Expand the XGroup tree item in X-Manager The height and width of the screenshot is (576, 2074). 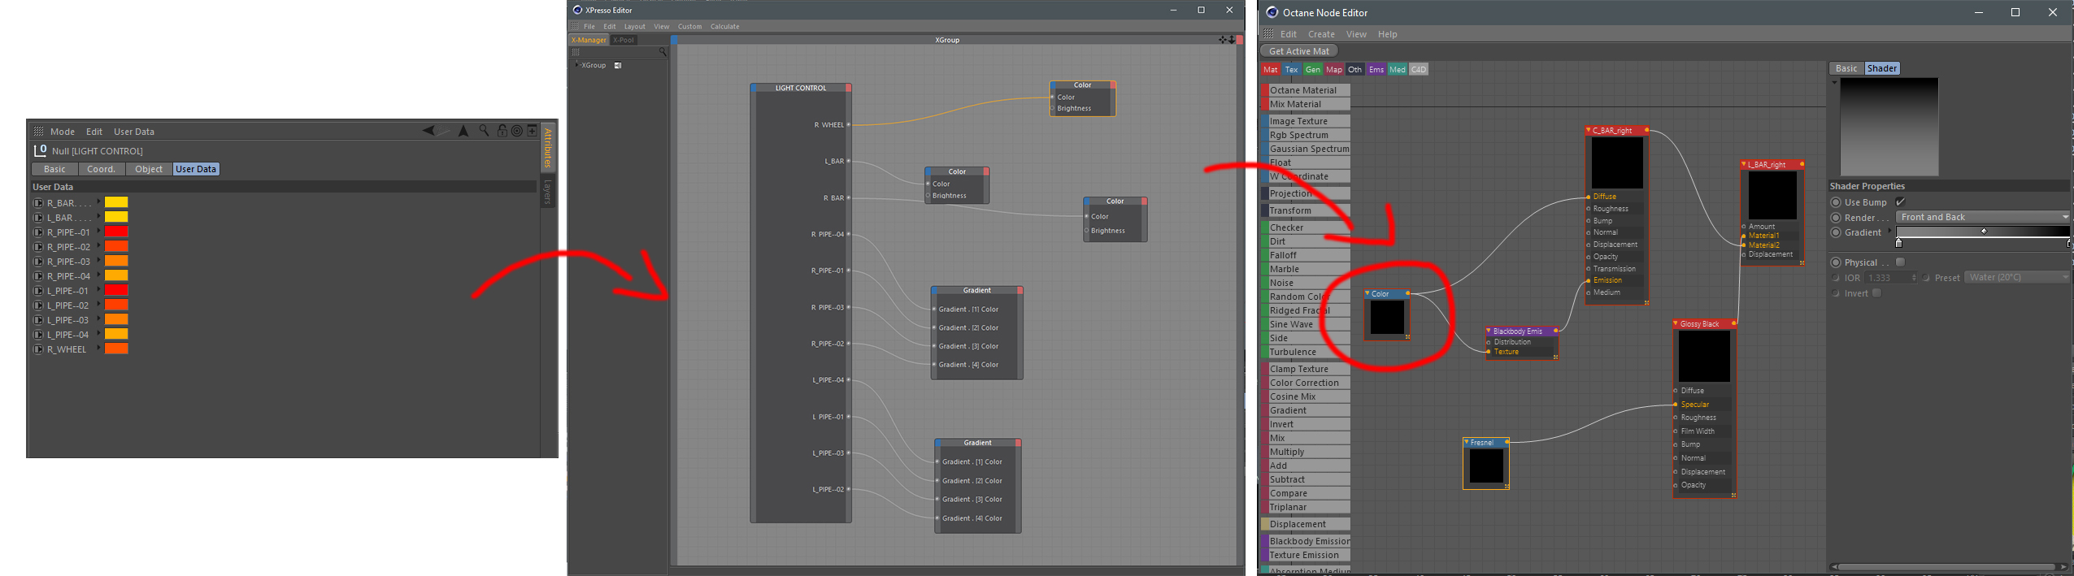[576, 65]
